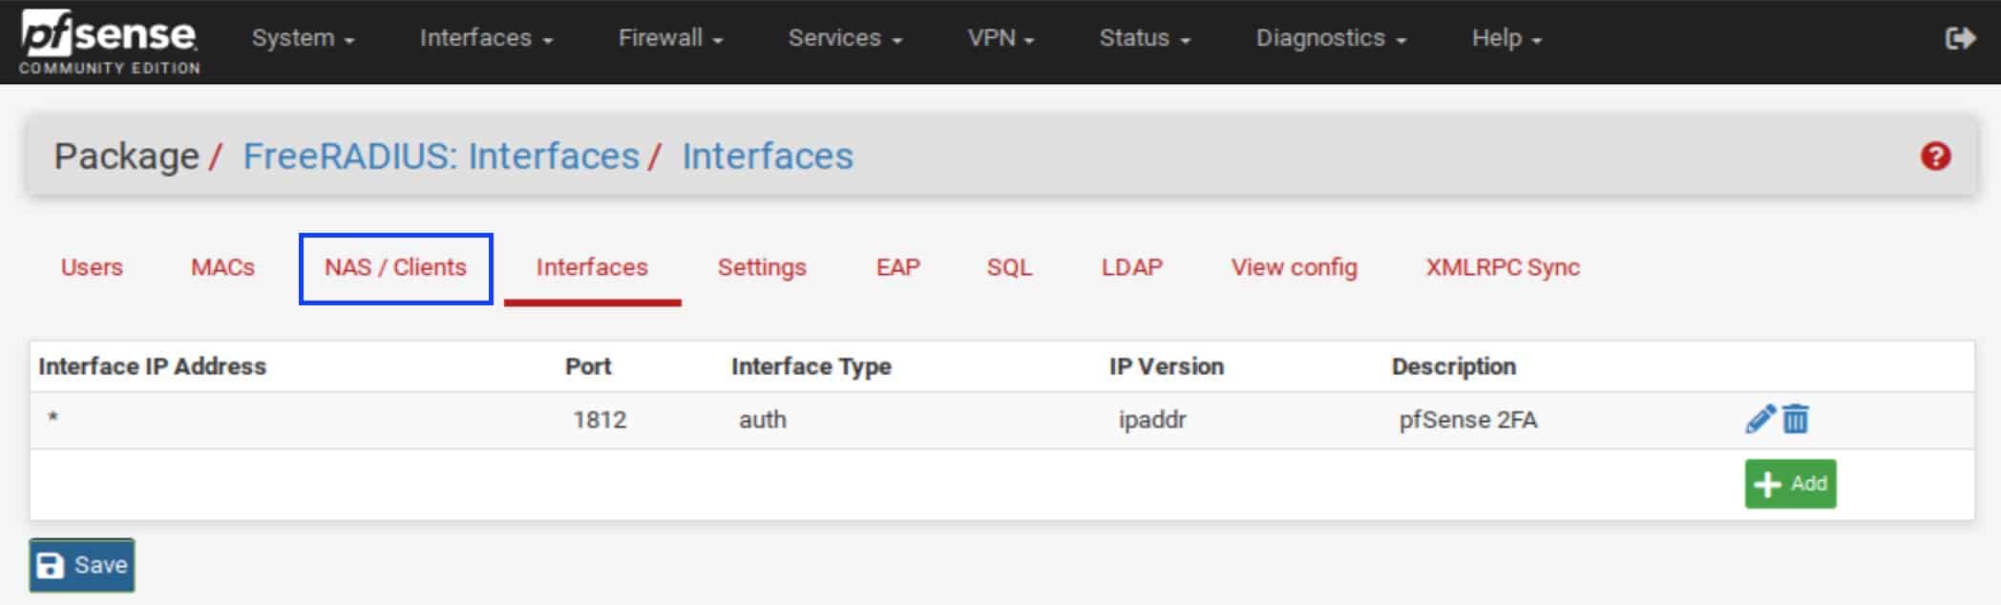Switch to the MACs tab
Image resolution: width=2001 pixels, height=605 pixels.
(222, 267)
